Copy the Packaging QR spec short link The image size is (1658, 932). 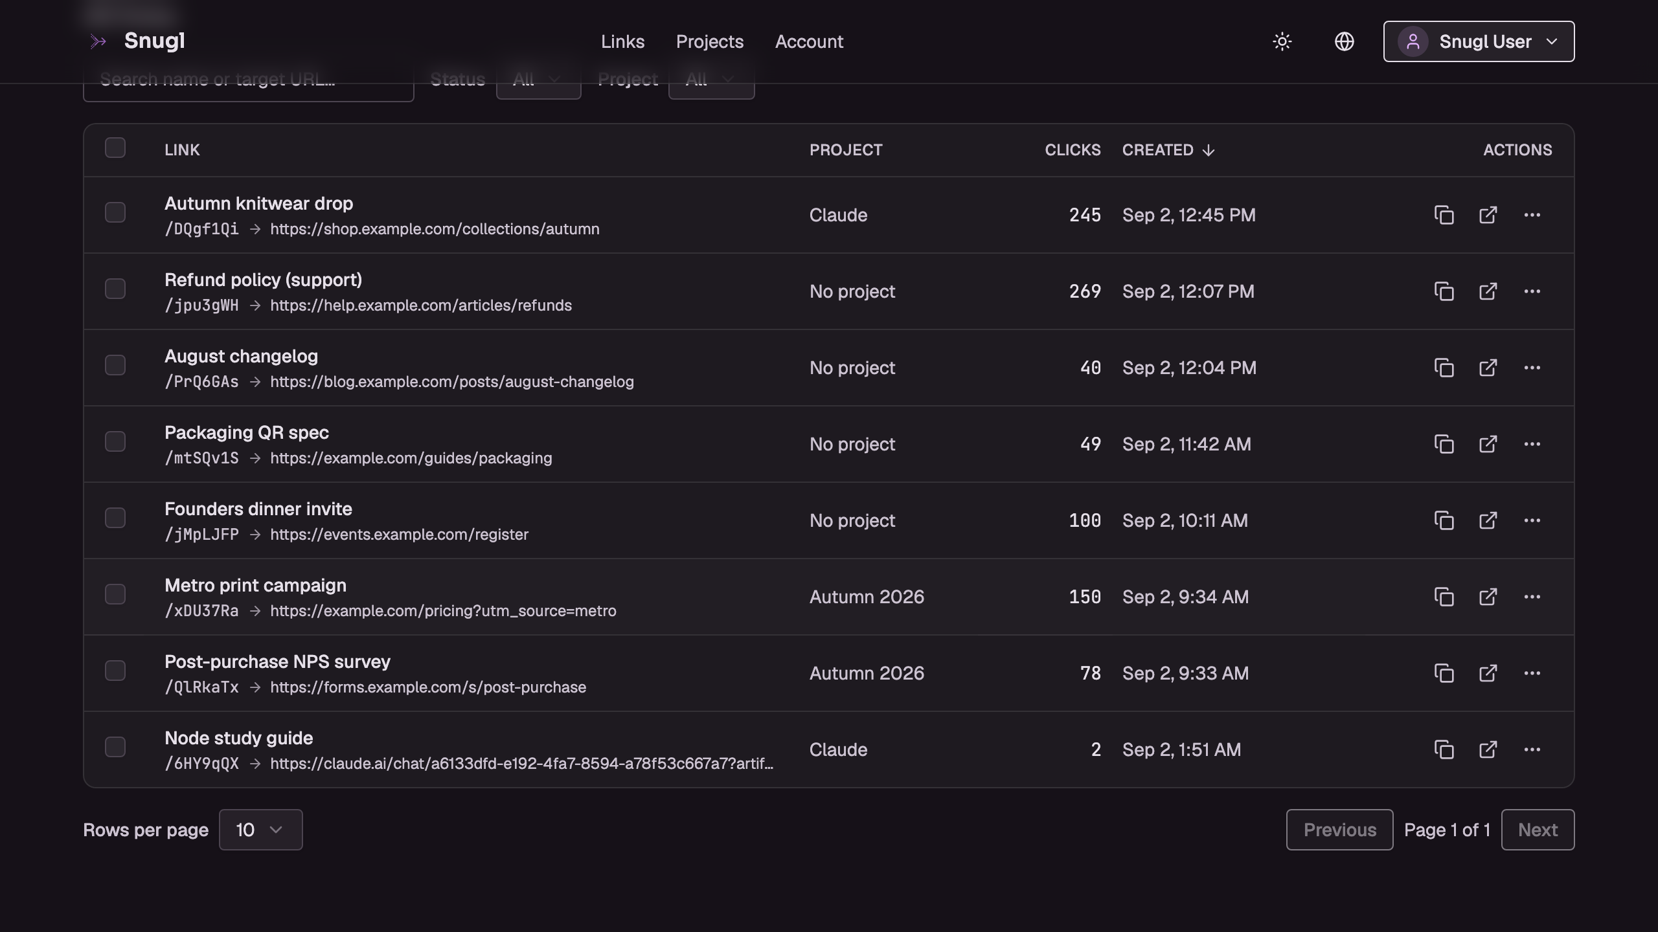point(1444,444)
